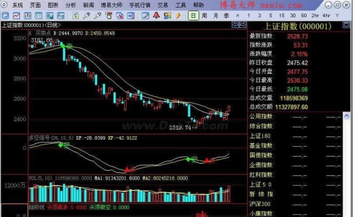Image resolution: width=353 pixels, height=217 pixels.
Task: Select the 日 daily period
Action: click(193, 15)
